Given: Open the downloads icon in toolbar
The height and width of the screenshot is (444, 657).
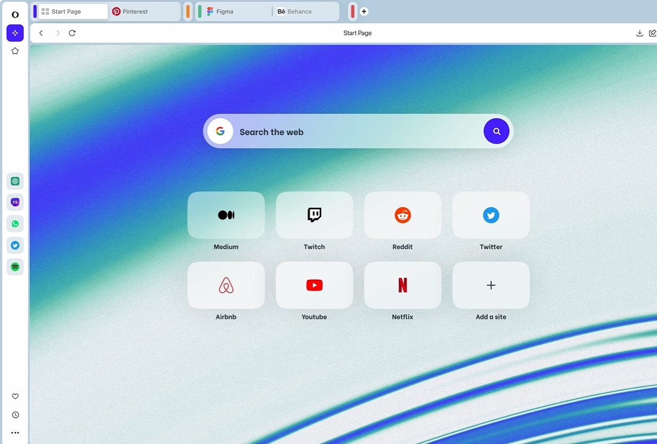Looking at the screenshot, I should (640, 33).
